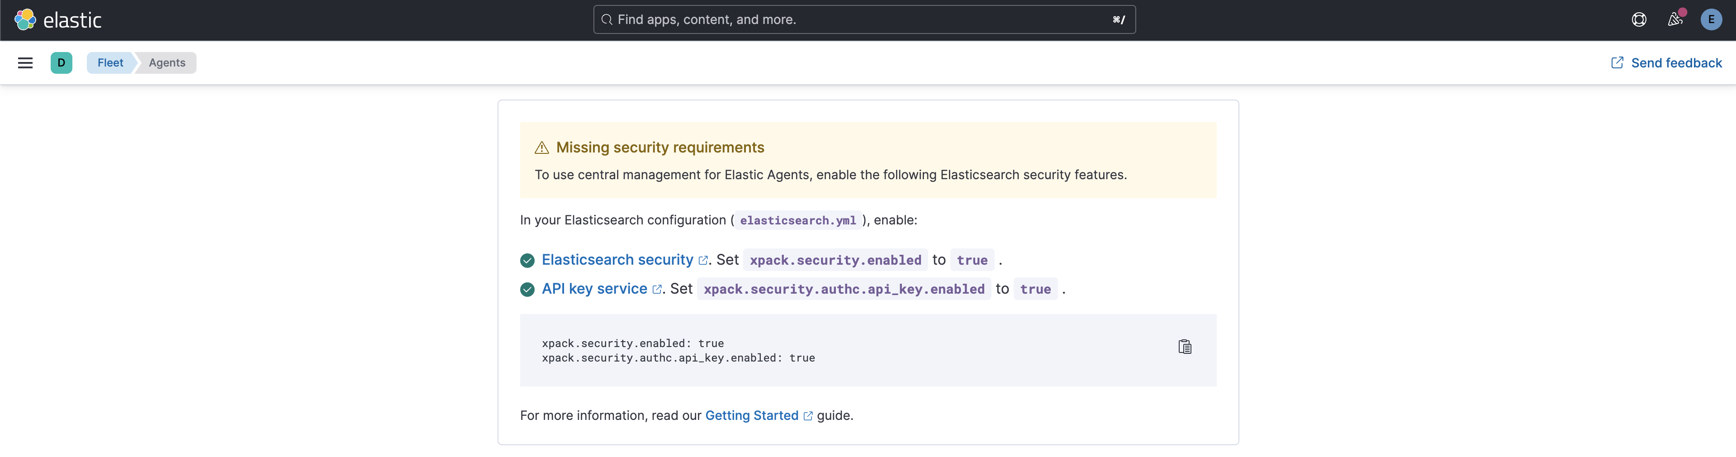Click the Missing security requirements heading
Image resolution: width=1736 pixels, height=457 pixels.
[660, 148]
